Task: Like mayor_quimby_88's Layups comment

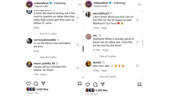Action: (x=78, y=68)
